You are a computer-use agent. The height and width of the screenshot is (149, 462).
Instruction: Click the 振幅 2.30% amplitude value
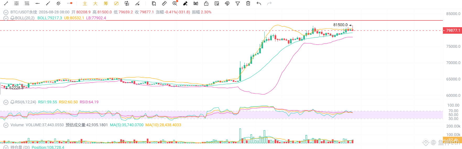pyautogui.click(x=202, y=12)
